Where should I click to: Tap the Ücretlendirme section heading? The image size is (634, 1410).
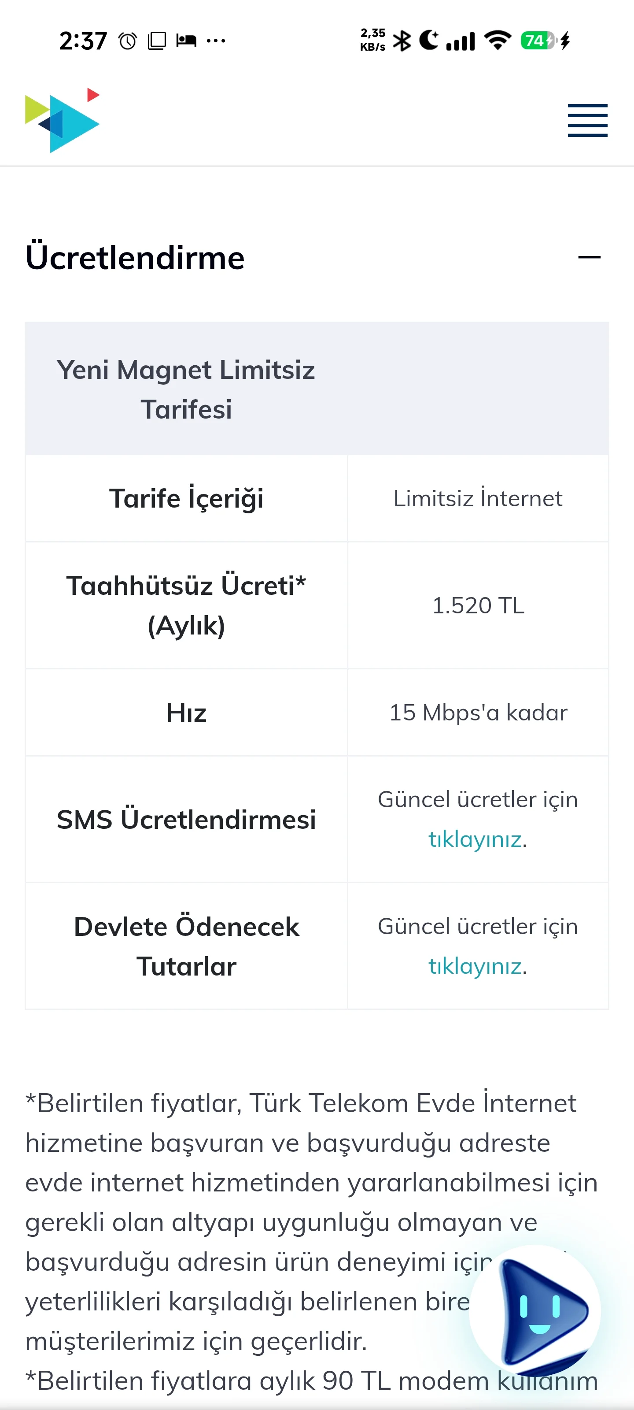(x=135, y=257)
